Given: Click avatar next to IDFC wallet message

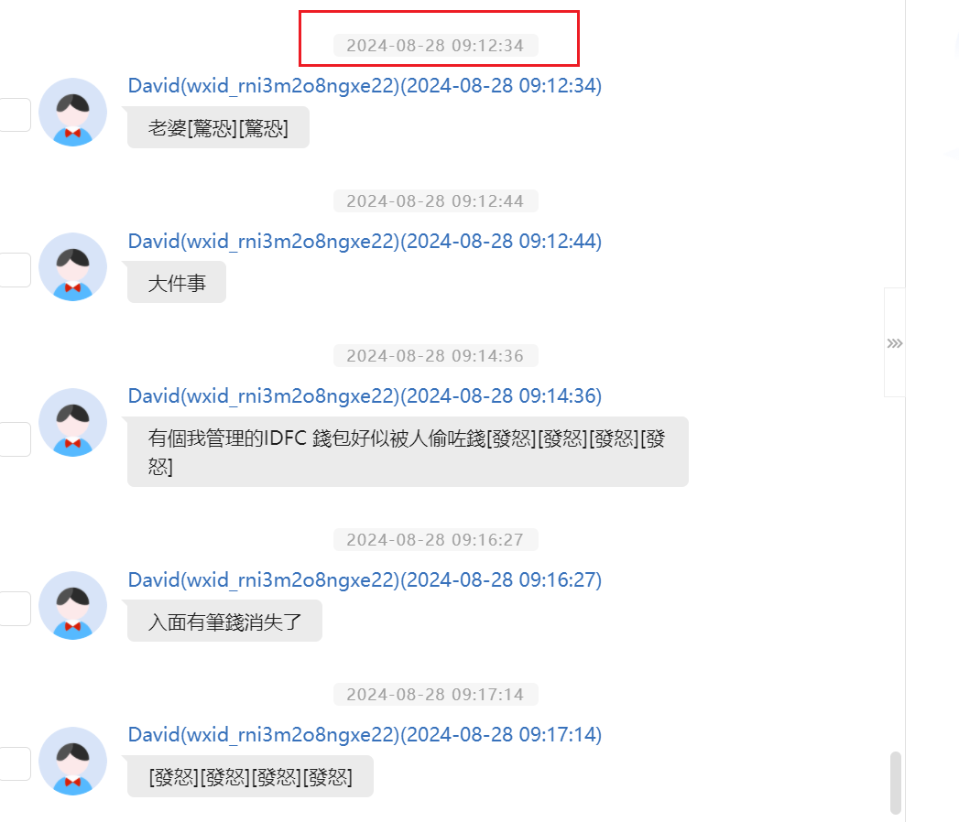Looking at the screenshot, I should click(x=72, y=422).
